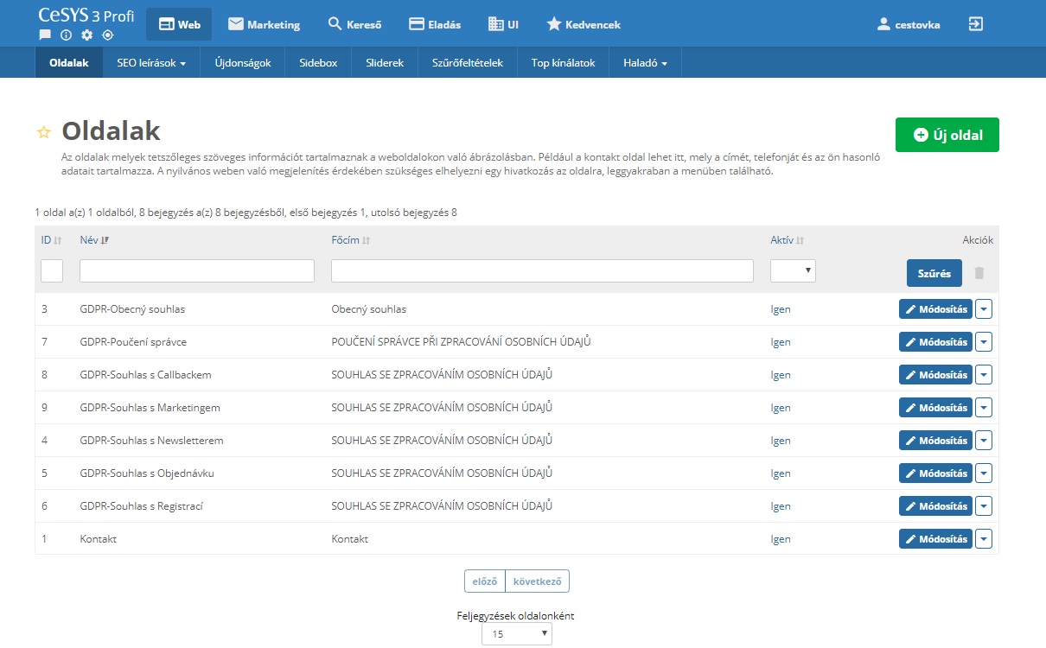Focus the Név filter text field
The image size is (1046, 648).
[x=197, y=270]
